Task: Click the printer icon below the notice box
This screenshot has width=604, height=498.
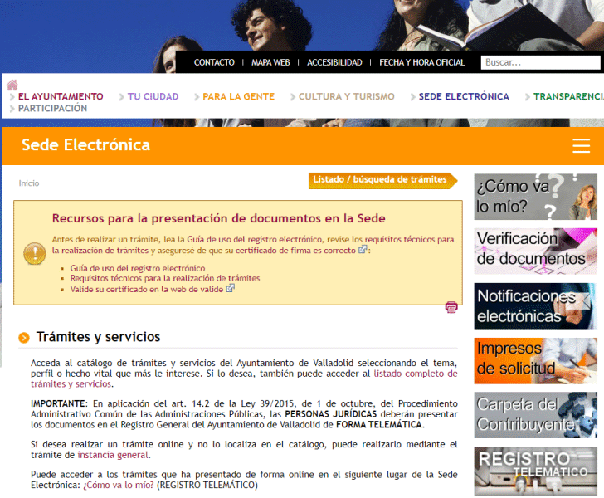Action: [x=451, y=308]
